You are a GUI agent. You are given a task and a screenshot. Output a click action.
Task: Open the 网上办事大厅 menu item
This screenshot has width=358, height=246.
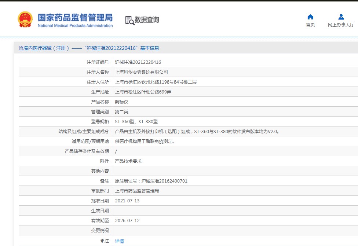point(341,25)
